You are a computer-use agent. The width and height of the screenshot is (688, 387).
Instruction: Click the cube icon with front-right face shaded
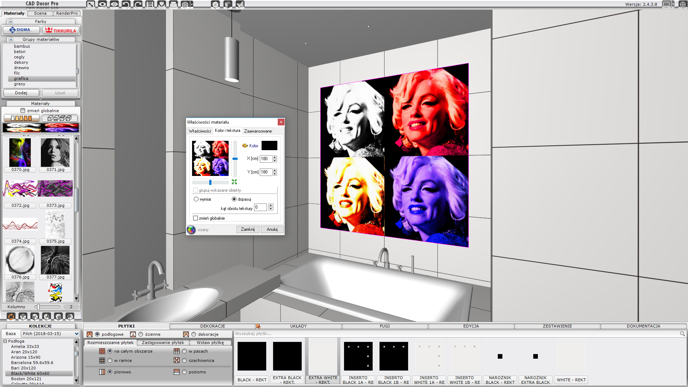click(x=58, y=316)
